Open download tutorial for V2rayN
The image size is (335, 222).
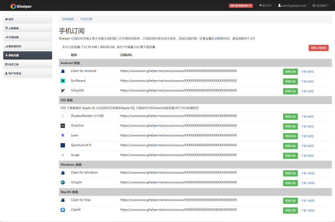click(308, 183)
